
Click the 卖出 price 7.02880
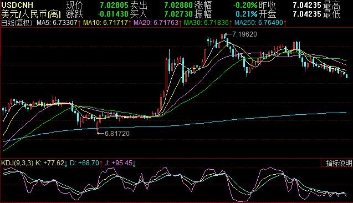178,5
